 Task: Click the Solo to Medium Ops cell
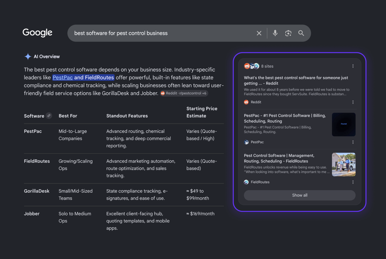point(75,217)
